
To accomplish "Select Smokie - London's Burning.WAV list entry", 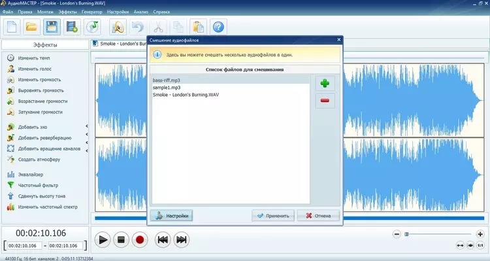I will tap(231, 94).
